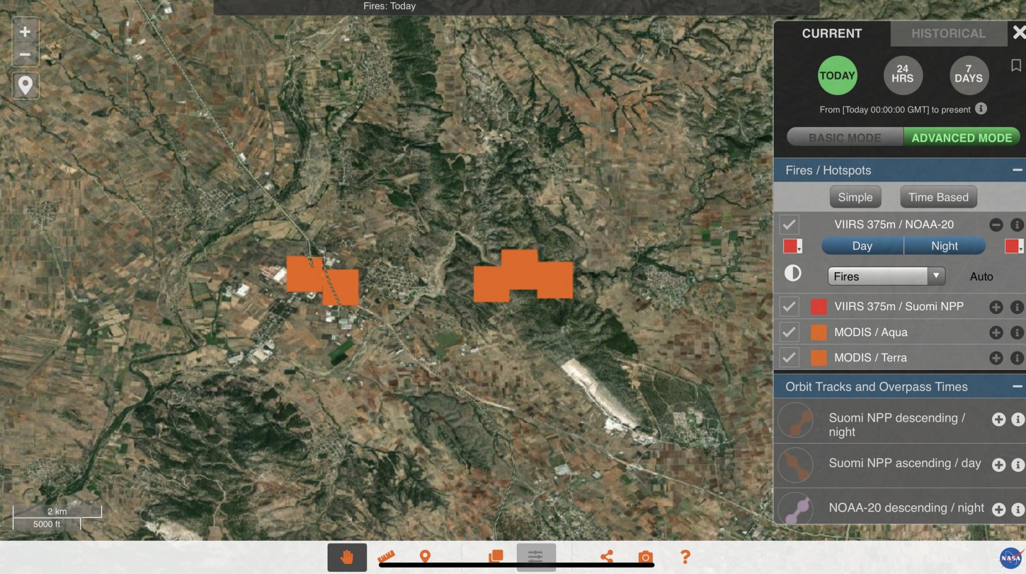
Task: Switch to the HISTORICAL tab
Action: (948, 34)
